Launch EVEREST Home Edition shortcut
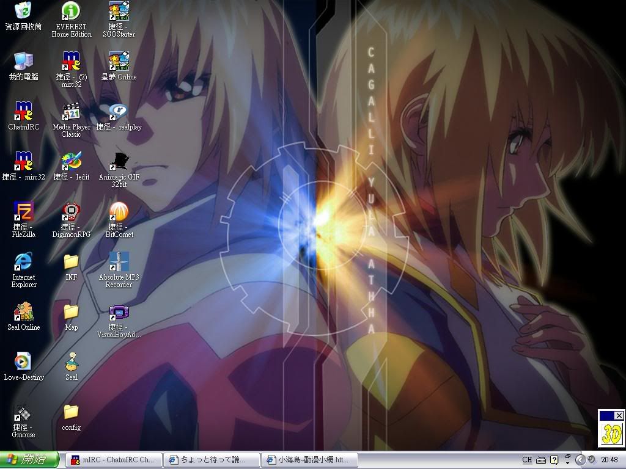The width and height of the screenshot is (626, 469). [x=72, y=12]
